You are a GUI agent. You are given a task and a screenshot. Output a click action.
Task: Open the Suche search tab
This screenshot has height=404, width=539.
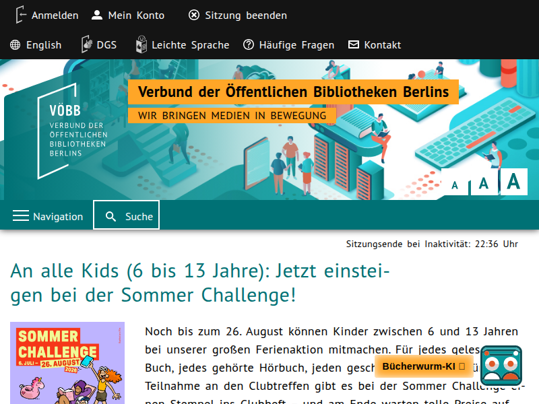[126, 215]
